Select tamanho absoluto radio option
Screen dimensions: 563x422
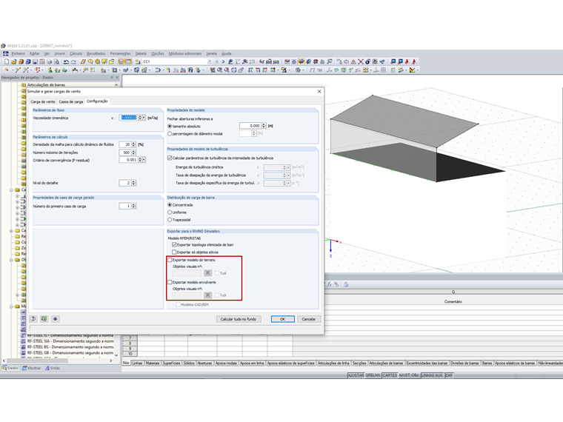tap(170, 127)
